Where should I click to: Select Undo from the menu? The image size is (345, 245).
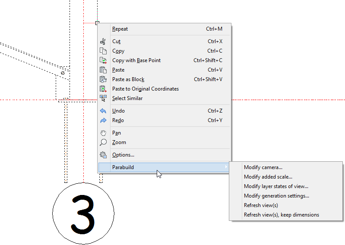[x=164, y=111]
